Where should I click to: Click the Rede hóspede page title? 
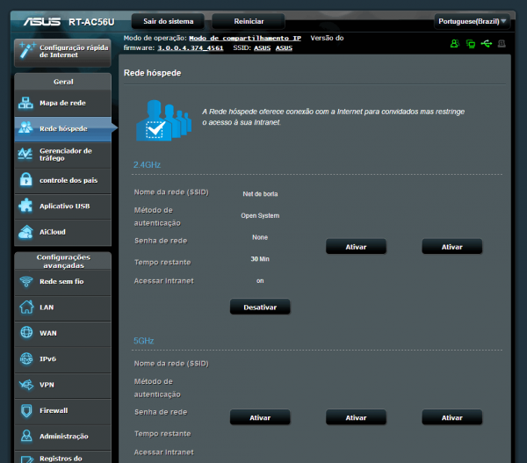[x=152, y=73]
